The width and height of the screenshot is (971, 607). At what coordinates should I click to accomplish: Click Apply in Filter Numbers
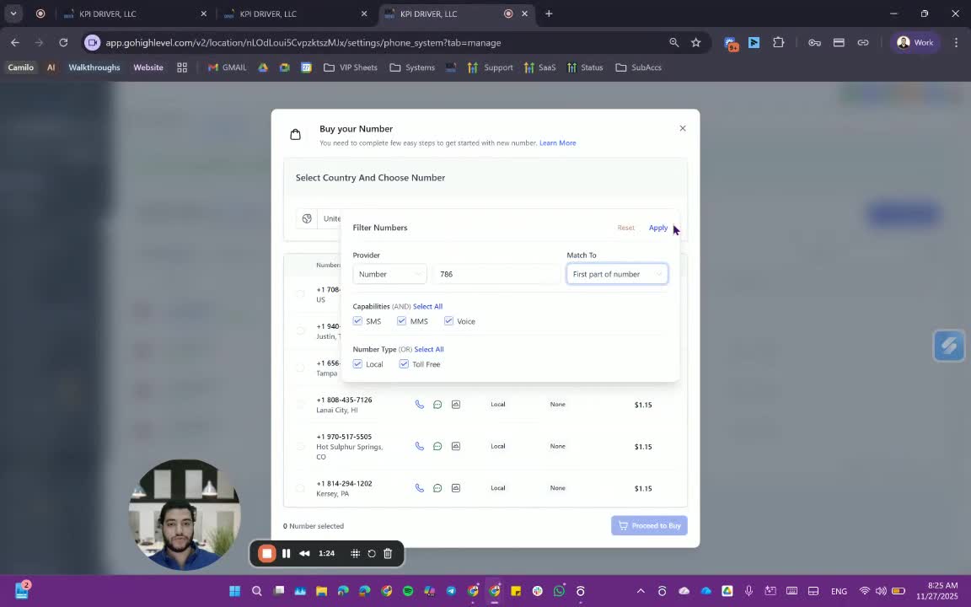tap(657, 228)
